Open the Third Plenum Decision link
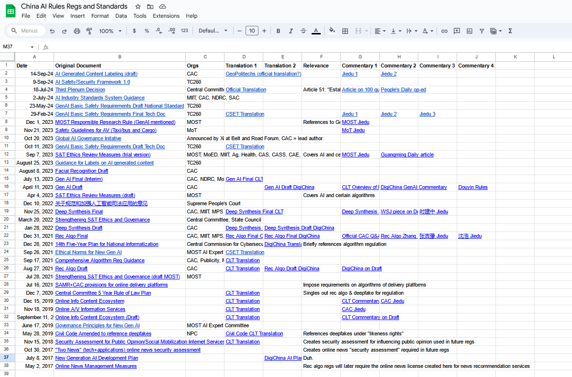This screenshot has height=377, width=572. 80,89
